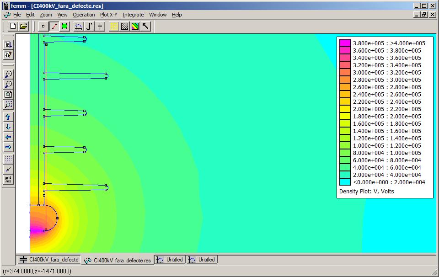Pan view up with the up arrow

[8, 117]
